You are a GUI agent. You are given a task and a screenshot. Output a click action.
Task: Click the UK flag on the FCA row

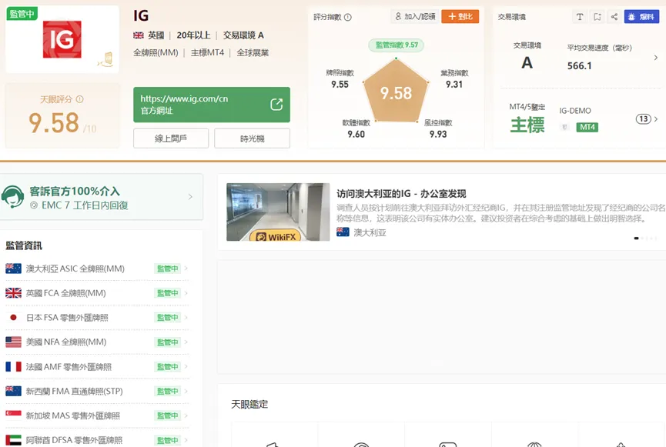[x=13, y=293]
